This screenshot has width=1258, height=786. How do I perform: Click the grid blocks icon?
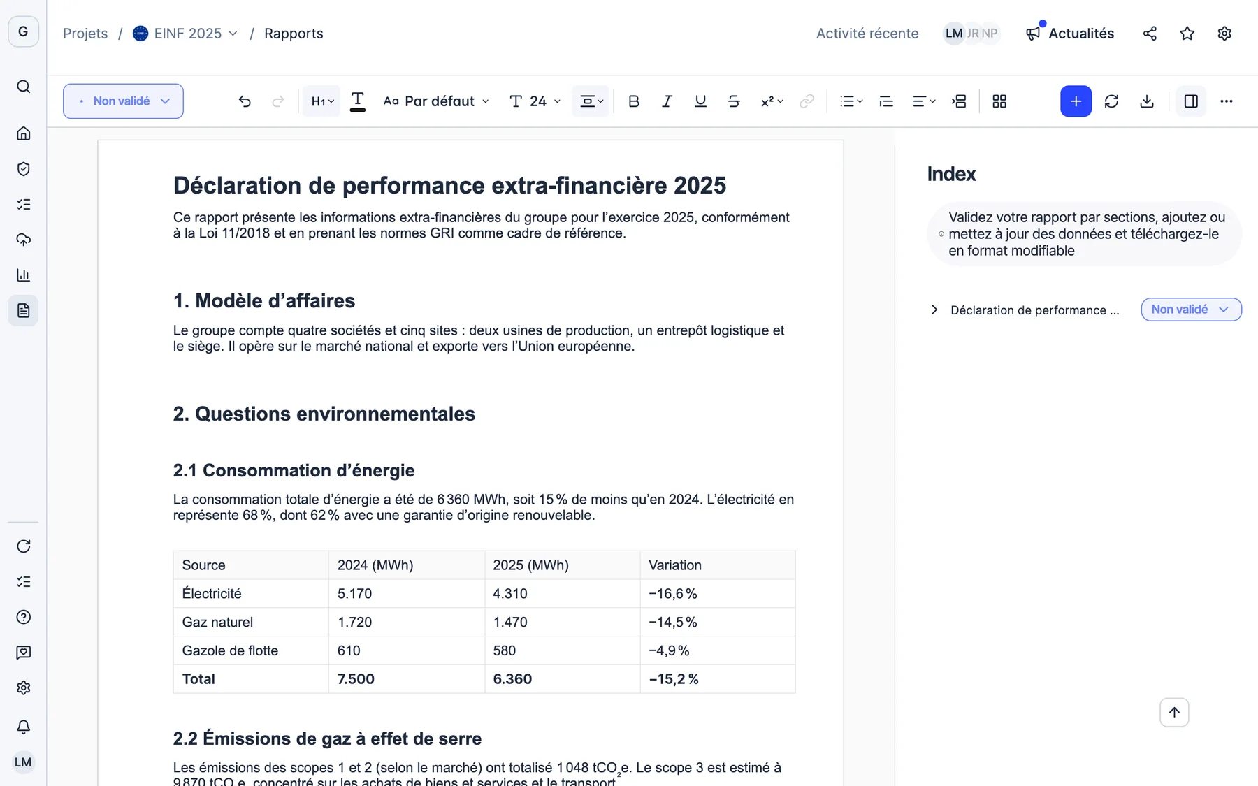(999, 101)
